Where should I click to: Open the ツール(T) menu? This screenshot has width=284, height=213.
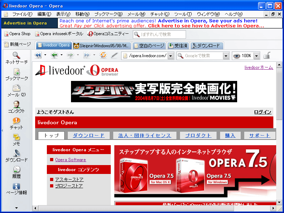coord(183,14)
